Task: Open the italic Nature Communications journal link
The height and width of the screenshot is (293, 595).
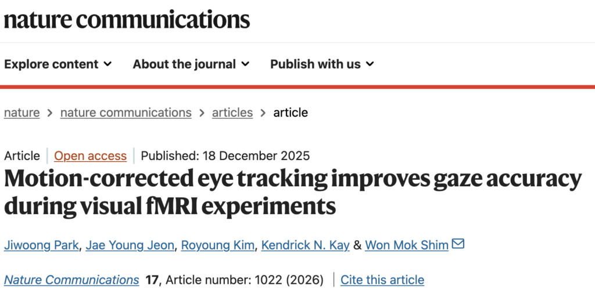Action: click(x=71, y=280)
